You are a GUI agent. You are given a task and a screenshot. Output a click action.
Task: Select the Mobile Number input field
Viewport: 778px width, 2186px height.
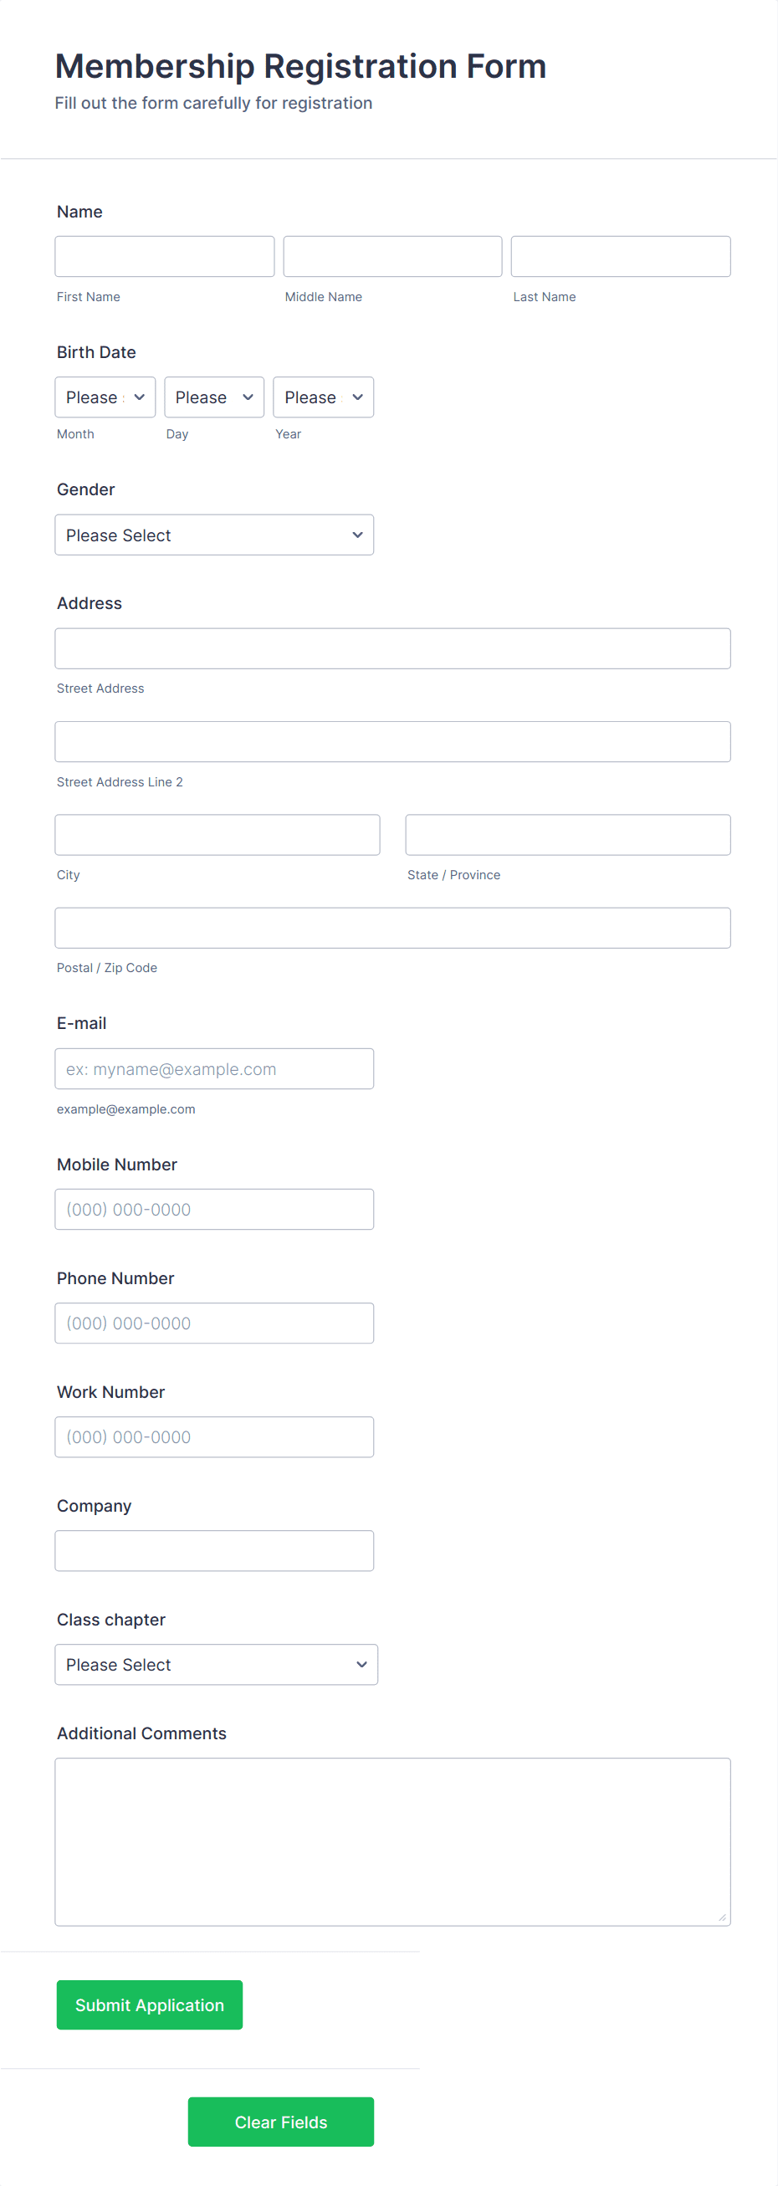pyautogui.click(x=214, y=1208)
